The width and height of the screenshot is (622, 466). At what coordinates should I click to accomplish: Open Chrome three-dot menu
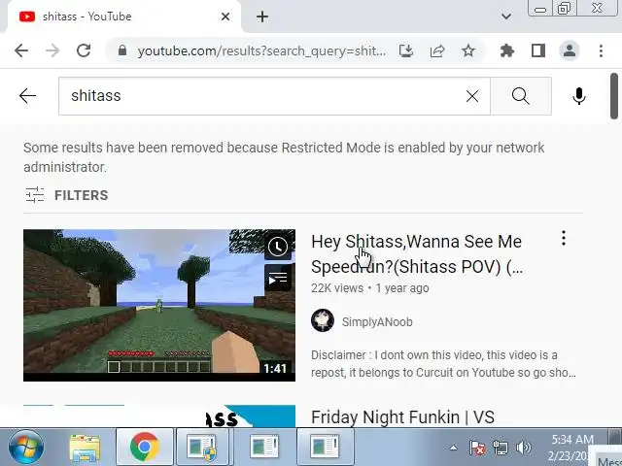coord(601,50)
